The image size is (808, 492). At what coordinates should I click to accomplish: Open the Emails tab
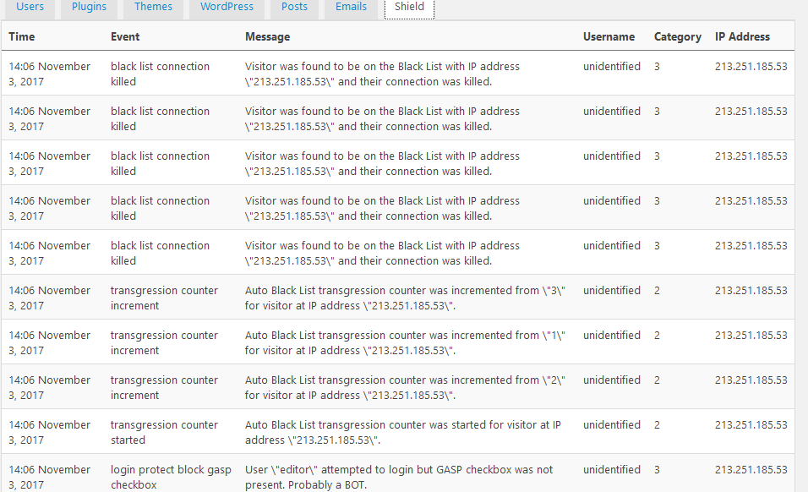[x=351, y=8]
